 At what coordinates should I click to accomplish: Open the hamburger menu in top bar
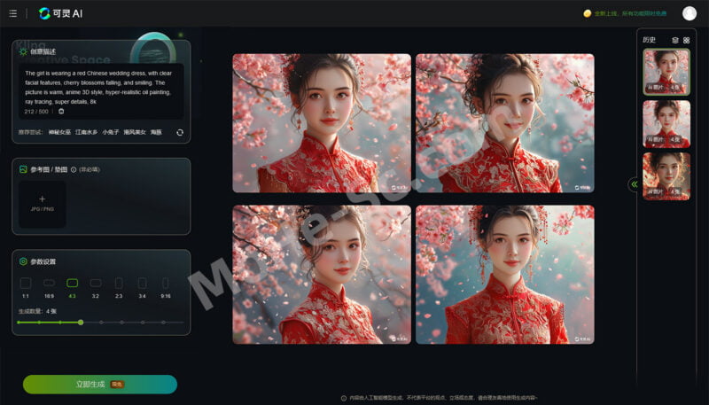click(13, 13)
